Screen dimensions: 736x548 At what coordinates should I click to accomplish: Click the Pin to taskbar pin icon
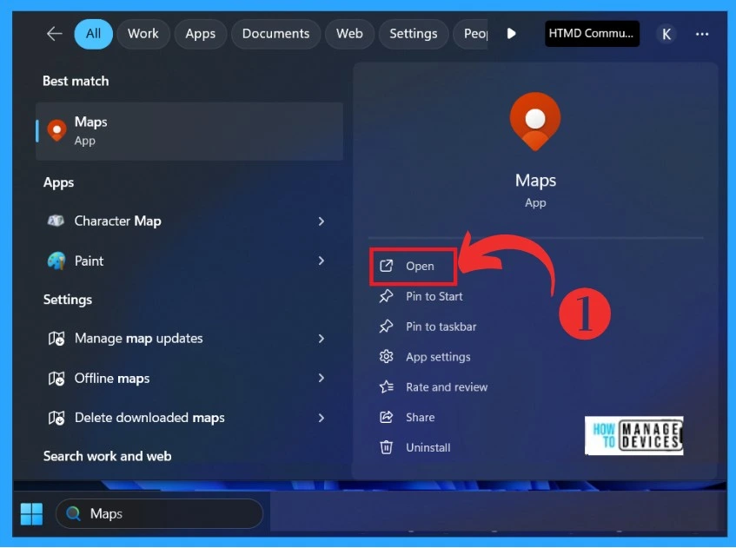(x=387, y=326)
